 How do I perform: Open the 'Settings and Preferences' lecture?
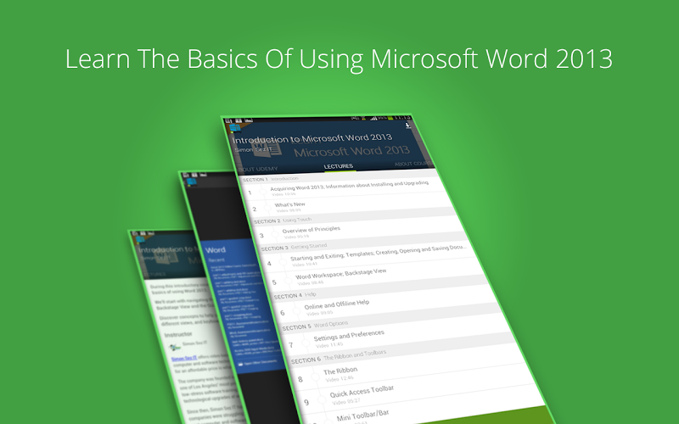tap(349, 335)
